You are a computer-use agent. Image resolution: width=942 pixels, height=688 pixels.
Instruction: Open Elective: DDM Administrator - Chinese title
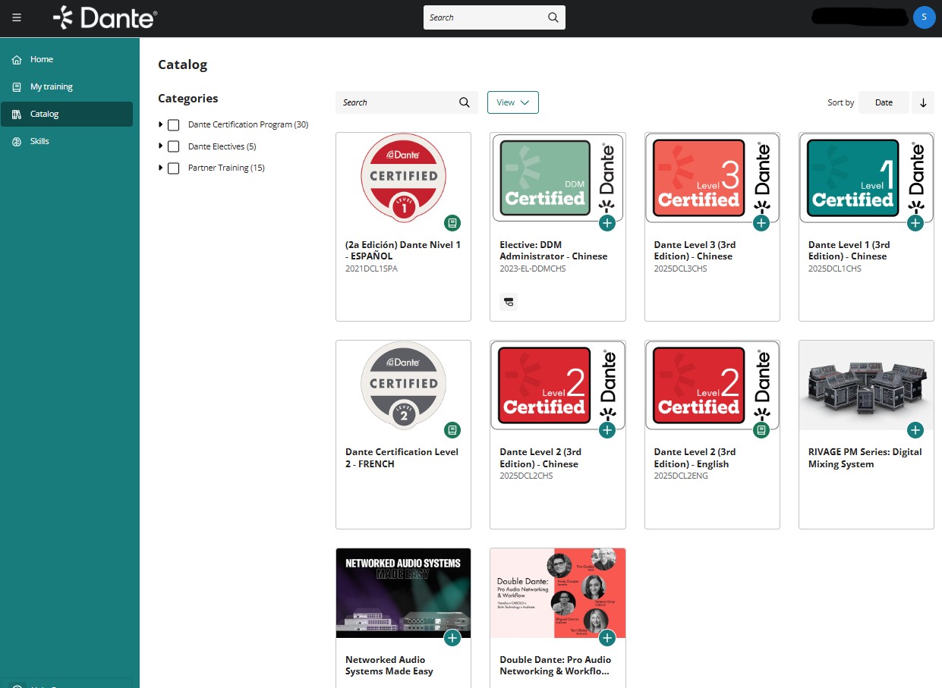(553, 250)
